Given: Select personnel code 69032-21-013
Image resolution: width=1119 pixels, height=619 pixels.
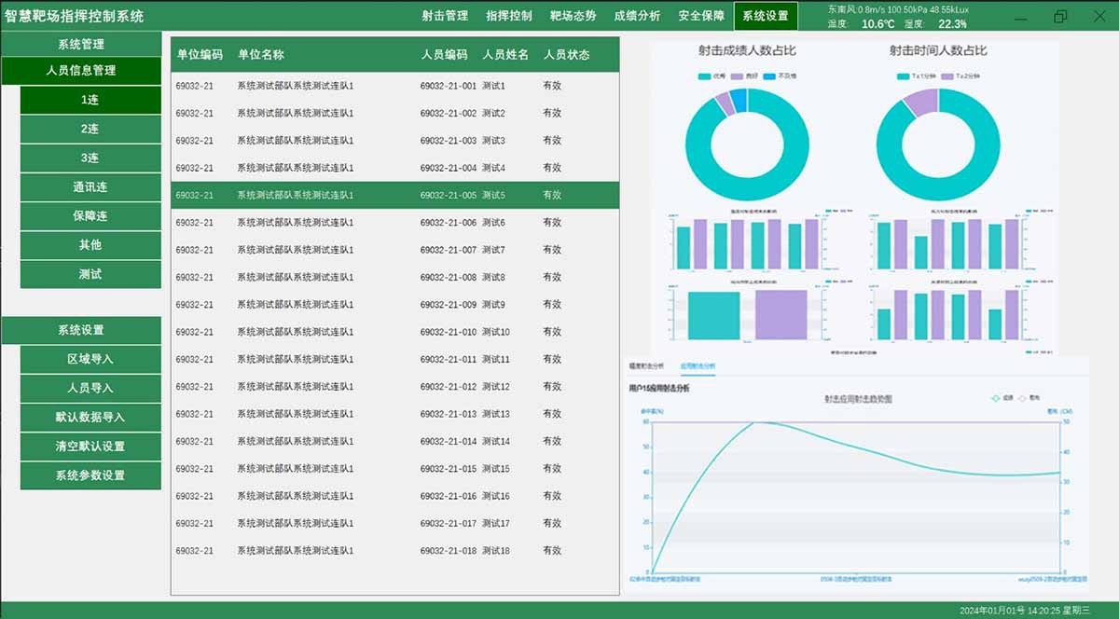Looking at the screenshot, I should 449,414.
